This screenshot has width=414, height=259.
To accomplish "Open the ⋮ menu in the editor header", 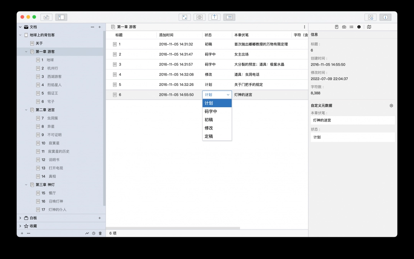I will click(x=304, y=26).
